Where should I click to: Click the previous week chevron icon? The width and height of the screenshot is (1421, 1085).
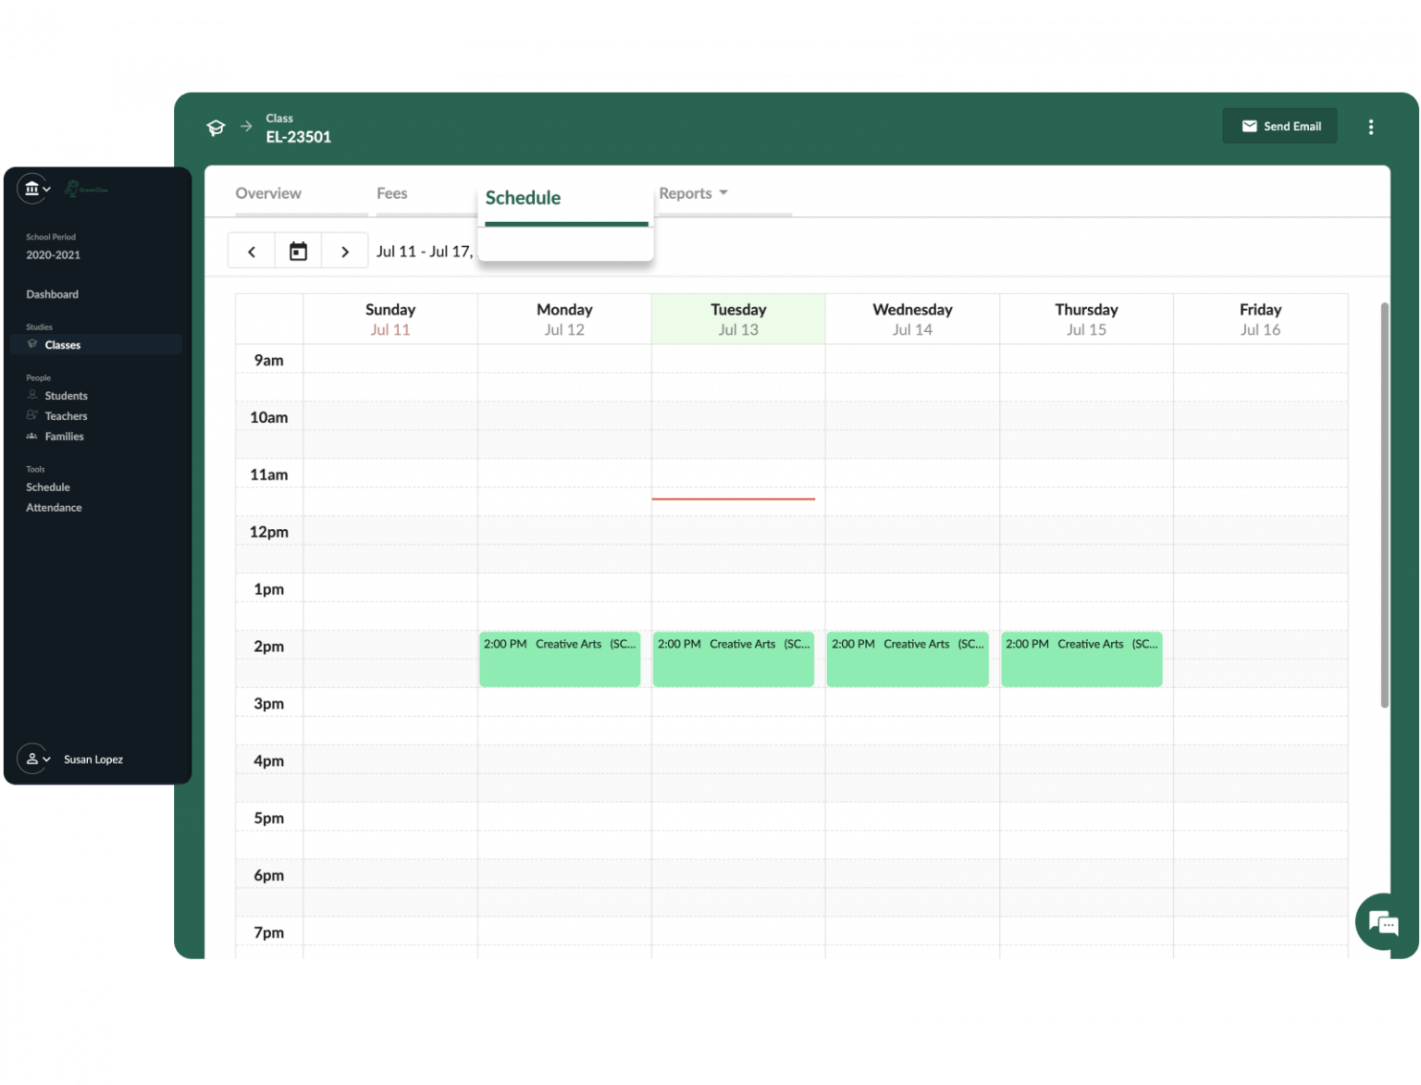[251, 250]
